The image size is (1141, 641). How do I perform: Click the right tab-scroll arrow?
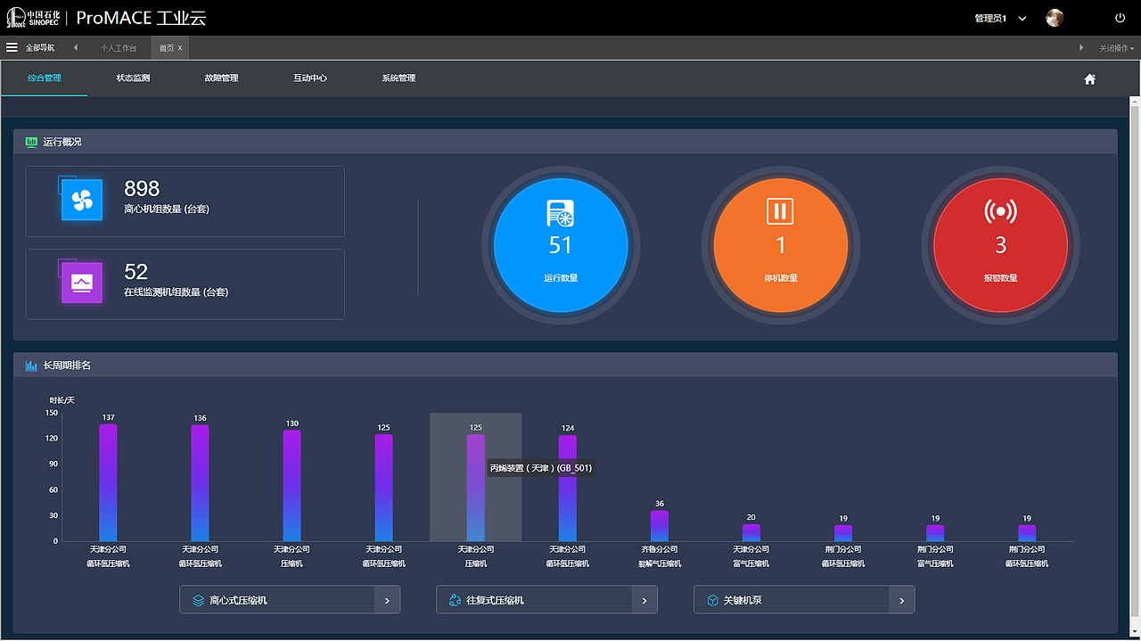[1081, 47]
